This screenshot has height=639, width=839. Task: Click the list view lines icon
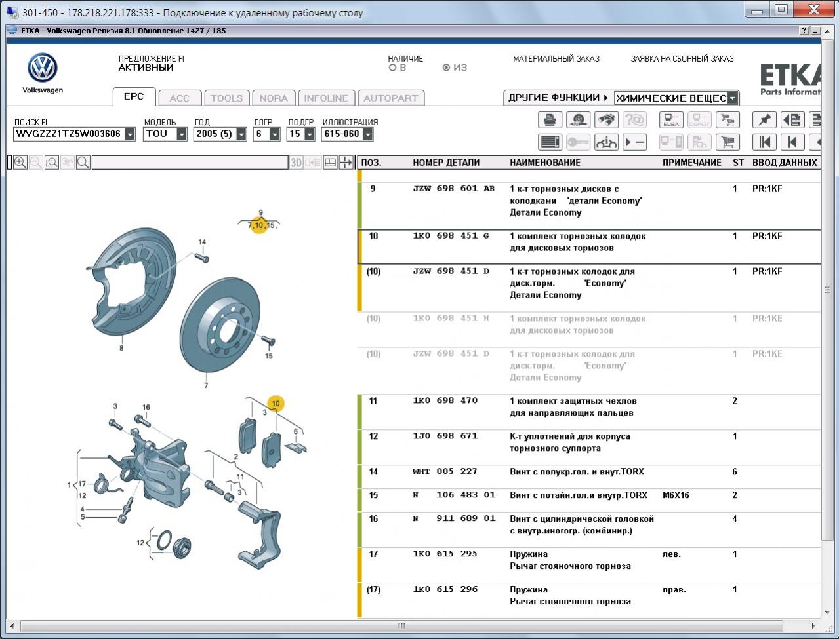pyautogui.click(x=550, y=142)
